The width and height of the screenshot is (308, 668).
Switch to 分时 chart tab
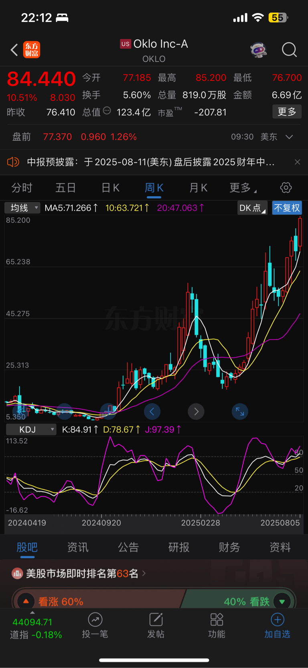[x=22, y=188]
